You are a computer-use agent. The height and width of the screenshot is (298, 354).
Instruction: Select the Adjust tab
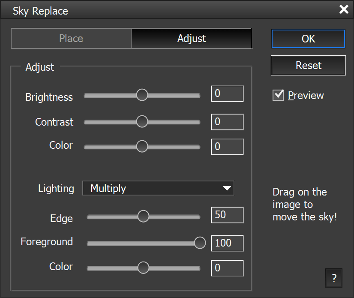[x=192, y=39]
